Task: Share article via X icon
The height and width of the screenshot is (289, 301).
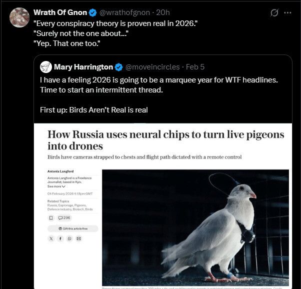Action: (x=51, y=238)
